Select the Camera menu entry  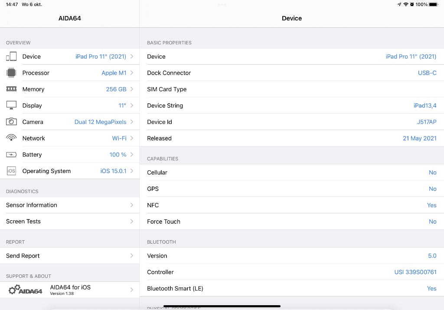click(x=70, y=122)
